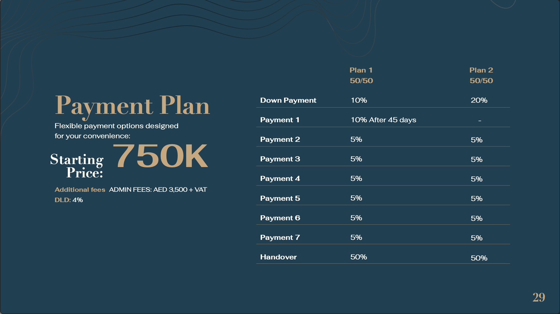Image resolution: width=560 pixels, height=314 pixels.
Task: Select the Starting Price label
Action: 77,166
